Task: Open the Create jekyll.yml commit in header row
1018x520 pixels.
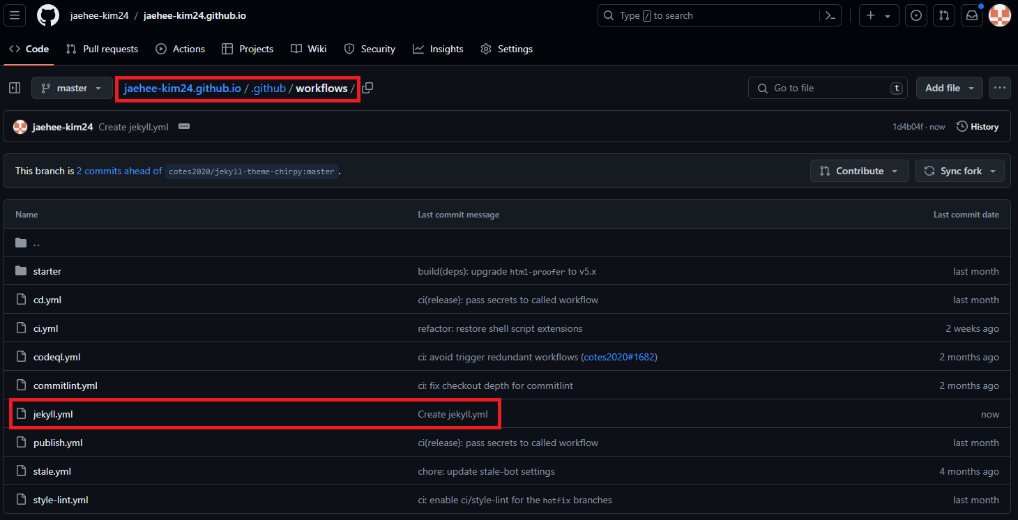Action: tap(134, 127)
